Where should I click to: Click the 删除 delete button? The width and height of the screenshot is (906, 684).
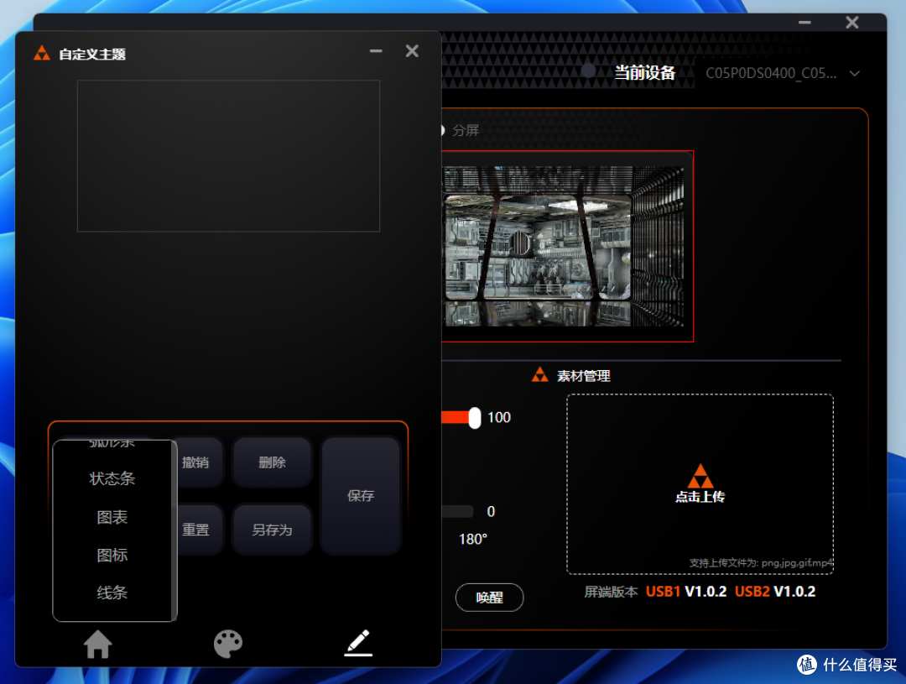pos(272,462)
